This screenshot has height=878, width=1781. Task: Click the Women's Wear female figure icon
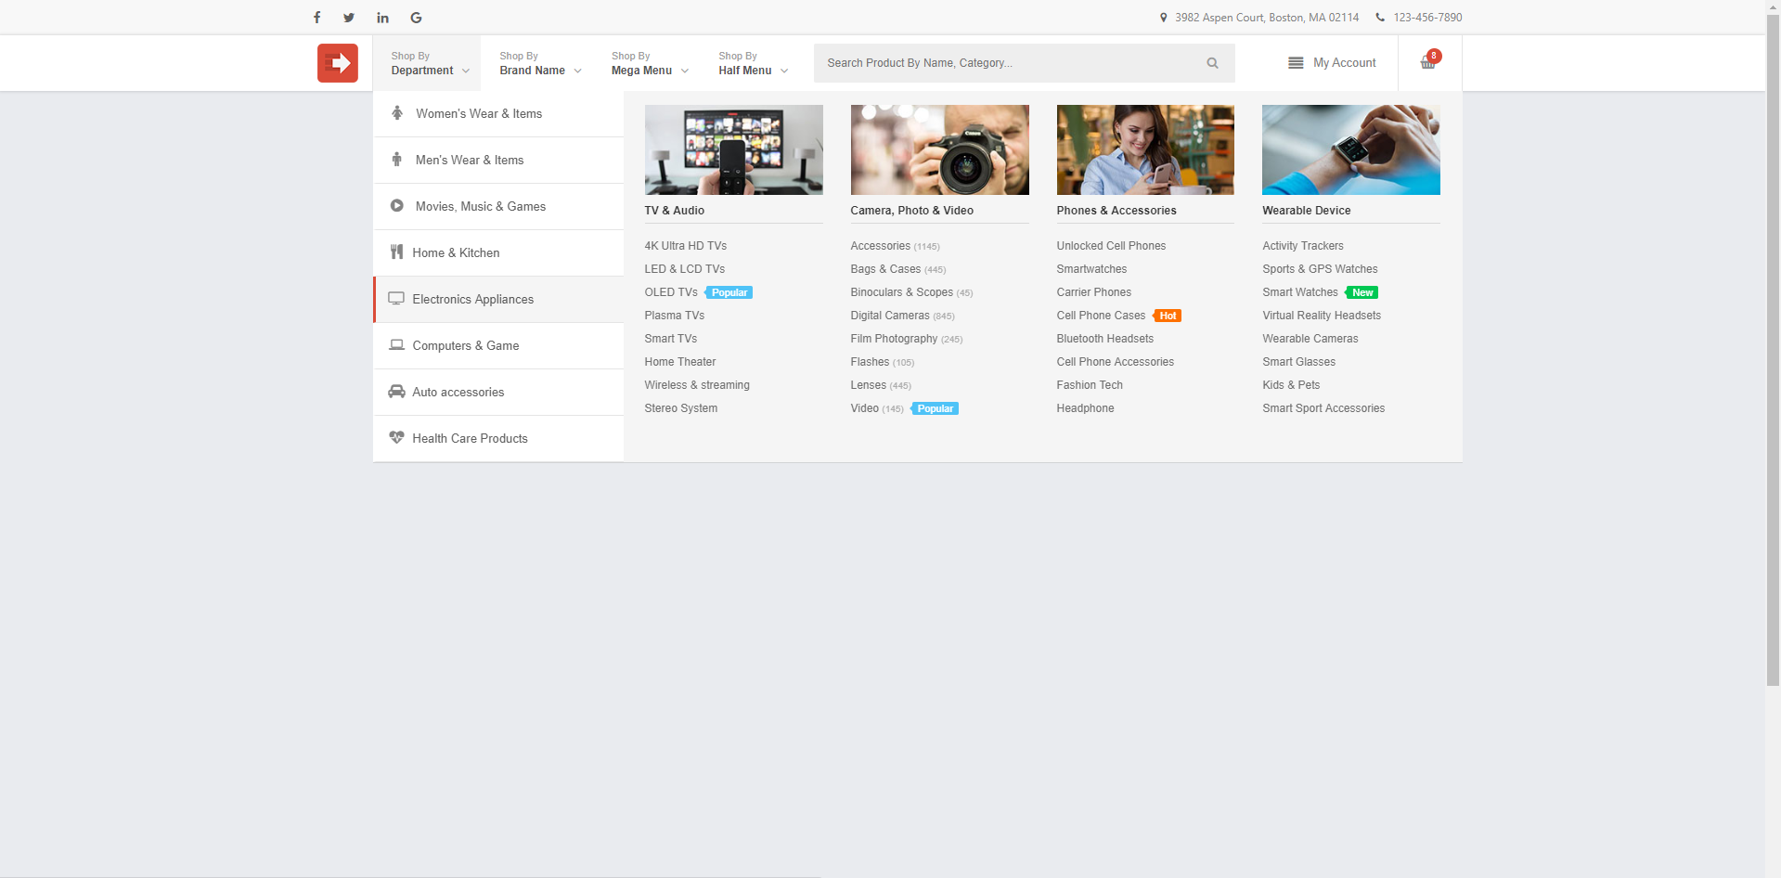397,113
